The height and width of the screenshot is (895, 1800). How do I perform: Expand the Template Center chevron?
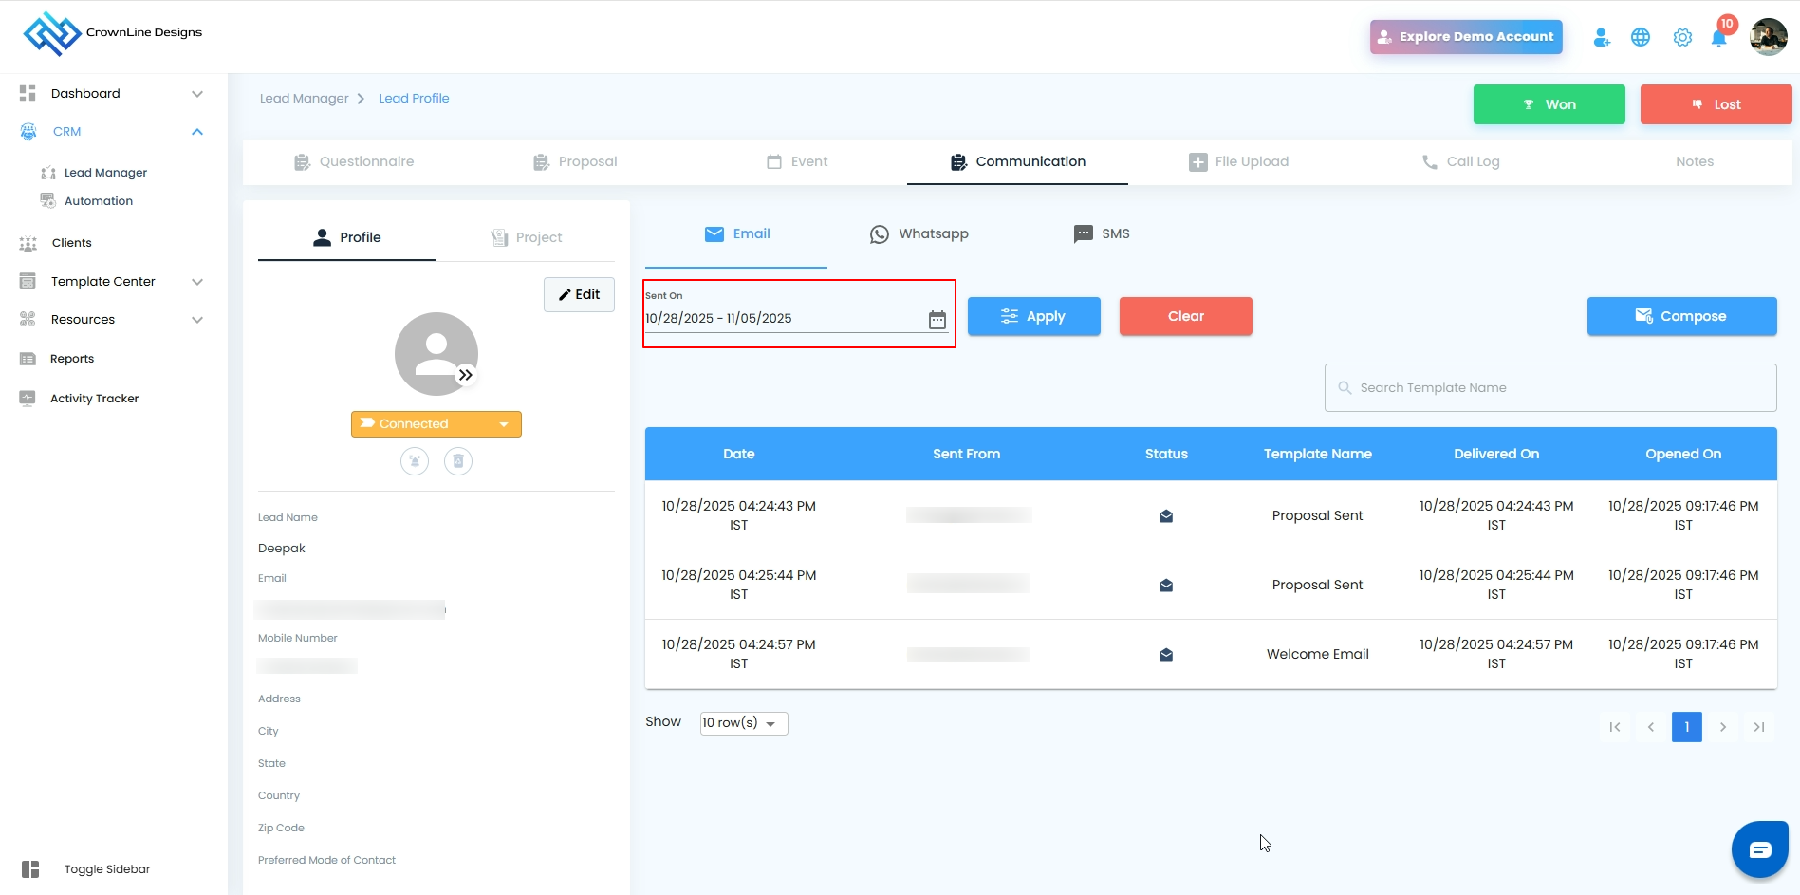coord(197,282)
